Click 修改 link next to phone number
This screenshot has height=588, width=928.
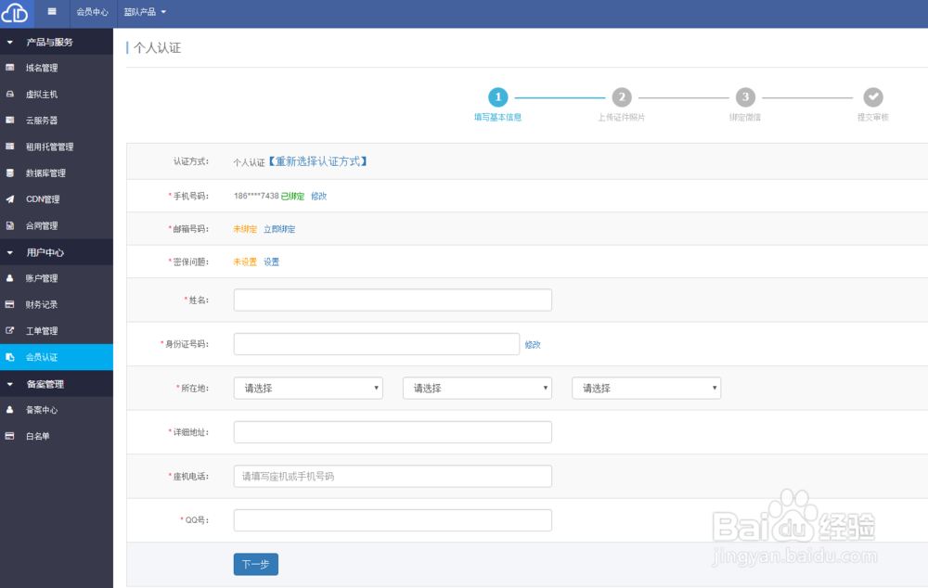[x=318, y=196]
